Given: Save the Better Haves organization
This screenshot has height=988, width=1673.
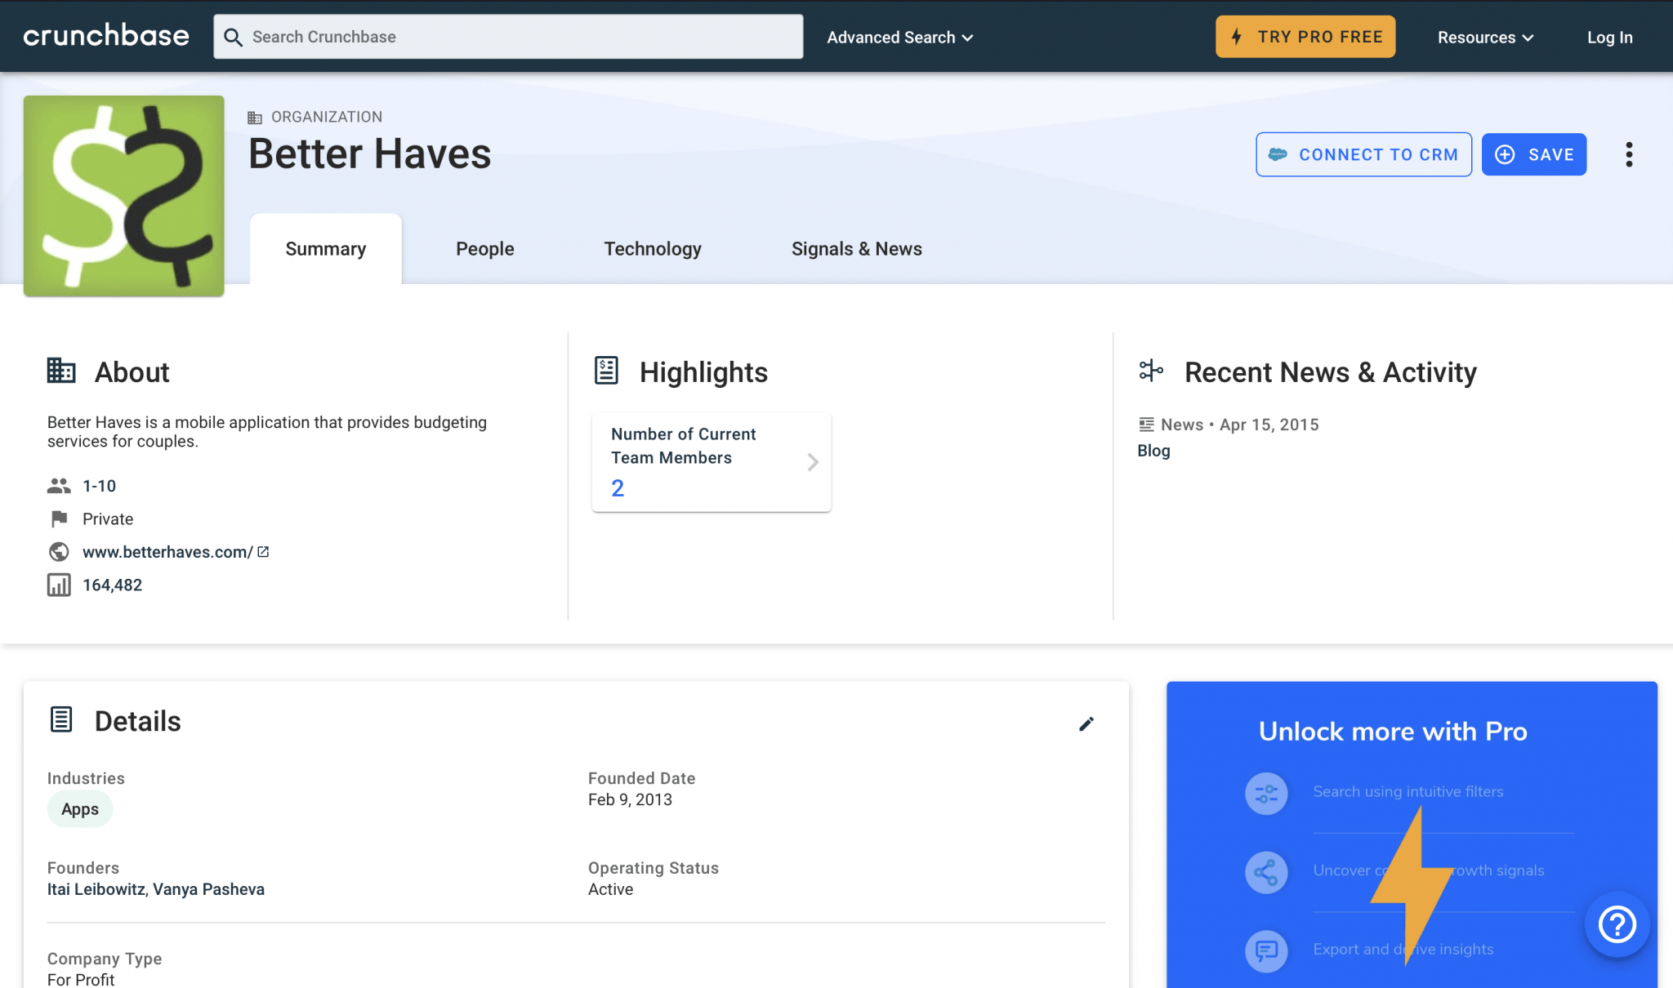Looking at the screenshot, I should (x=1533, y=154).
